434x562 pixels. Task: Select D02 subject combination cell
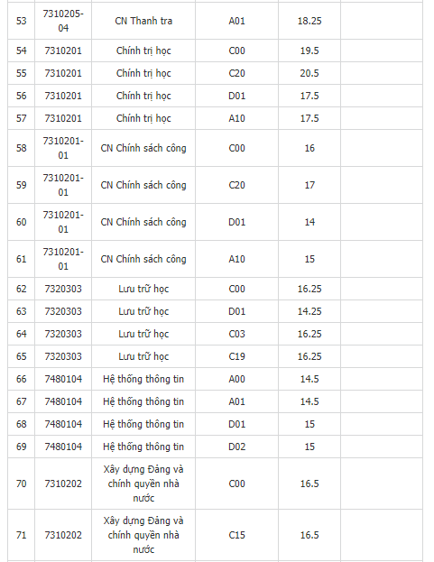pos(236,447)
